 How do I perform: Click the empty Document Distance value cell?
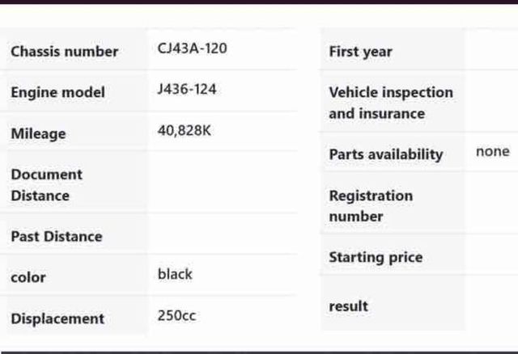click(x=222, y=184)
